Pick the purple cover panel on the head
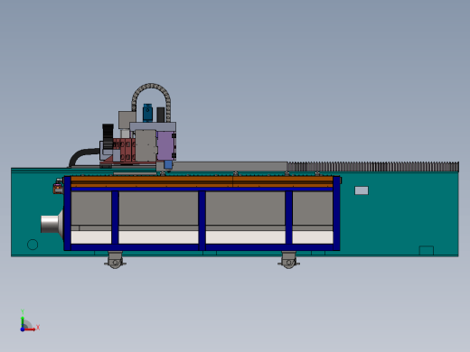The image size is (470, 352). pos(165,145)
